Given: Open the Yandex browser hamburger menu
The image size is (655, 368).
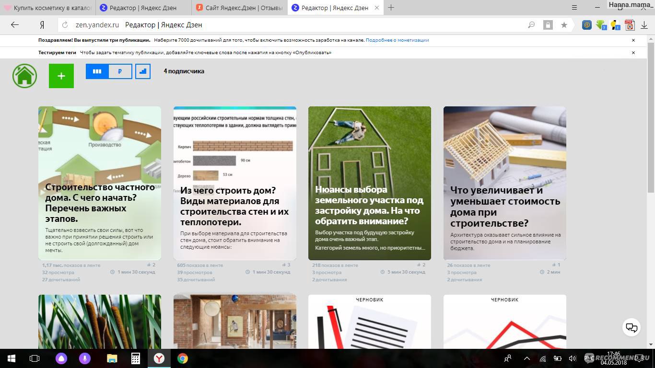Looking at the screenshot, I should [575, 8].
